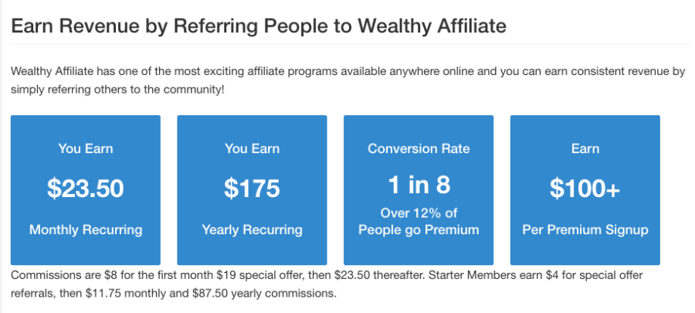
Task: Click the Conversion Rate tile title
Action: coord(419,148)
